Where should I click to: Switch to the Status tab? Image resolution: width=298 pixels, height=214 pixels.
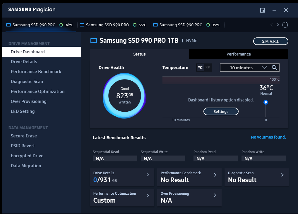coord(139,54)
